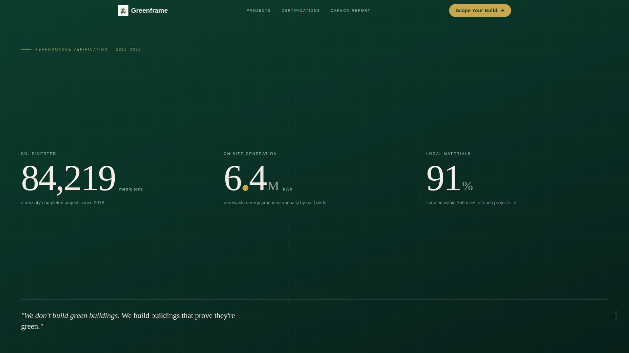Click the dash mark beside PERFORMANCE VERIFICATION
Screen dimensions: 629x353
coord(26,49)
